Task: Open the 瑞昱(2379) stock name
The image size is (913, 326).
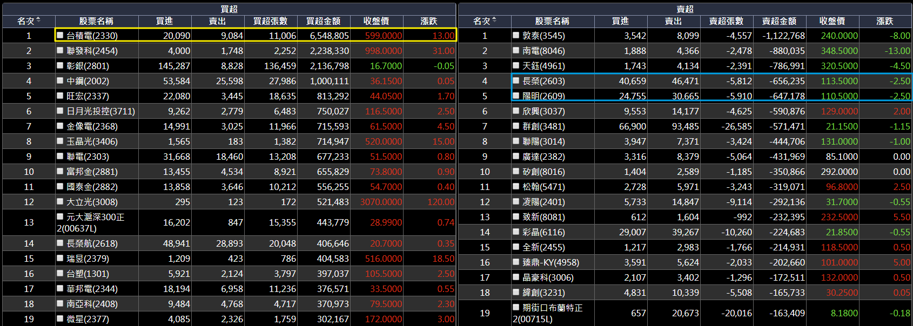Action: (88, 259)
